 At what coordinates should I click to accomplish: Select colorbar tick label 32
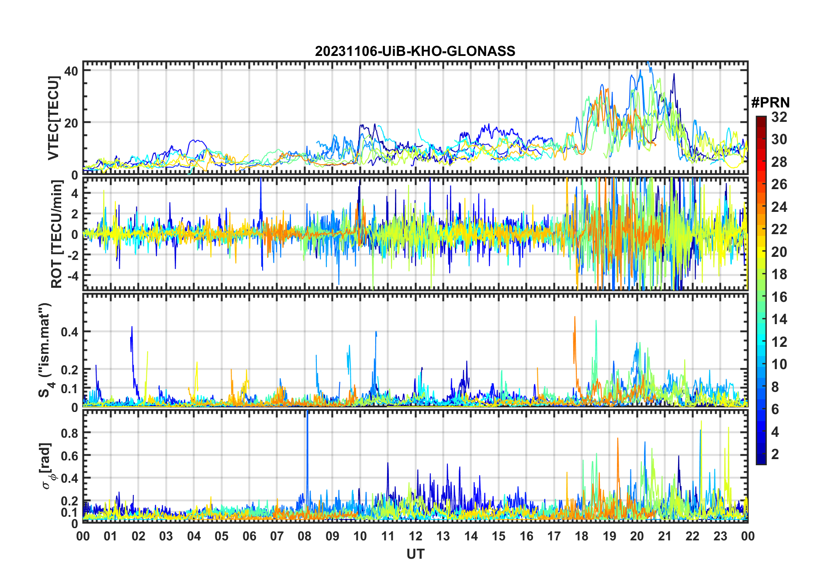click(779, 117)
